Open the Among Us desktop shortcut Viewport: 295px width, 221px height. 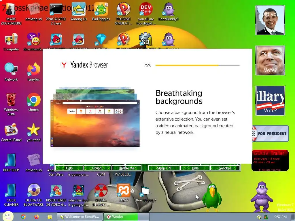(78, 12)
